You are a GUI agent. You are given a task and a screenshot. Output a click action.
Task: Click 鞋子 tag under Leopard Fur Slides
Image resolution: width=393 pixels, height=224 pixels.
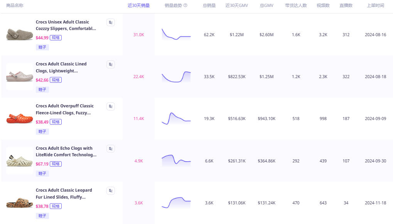click(42, 216)
